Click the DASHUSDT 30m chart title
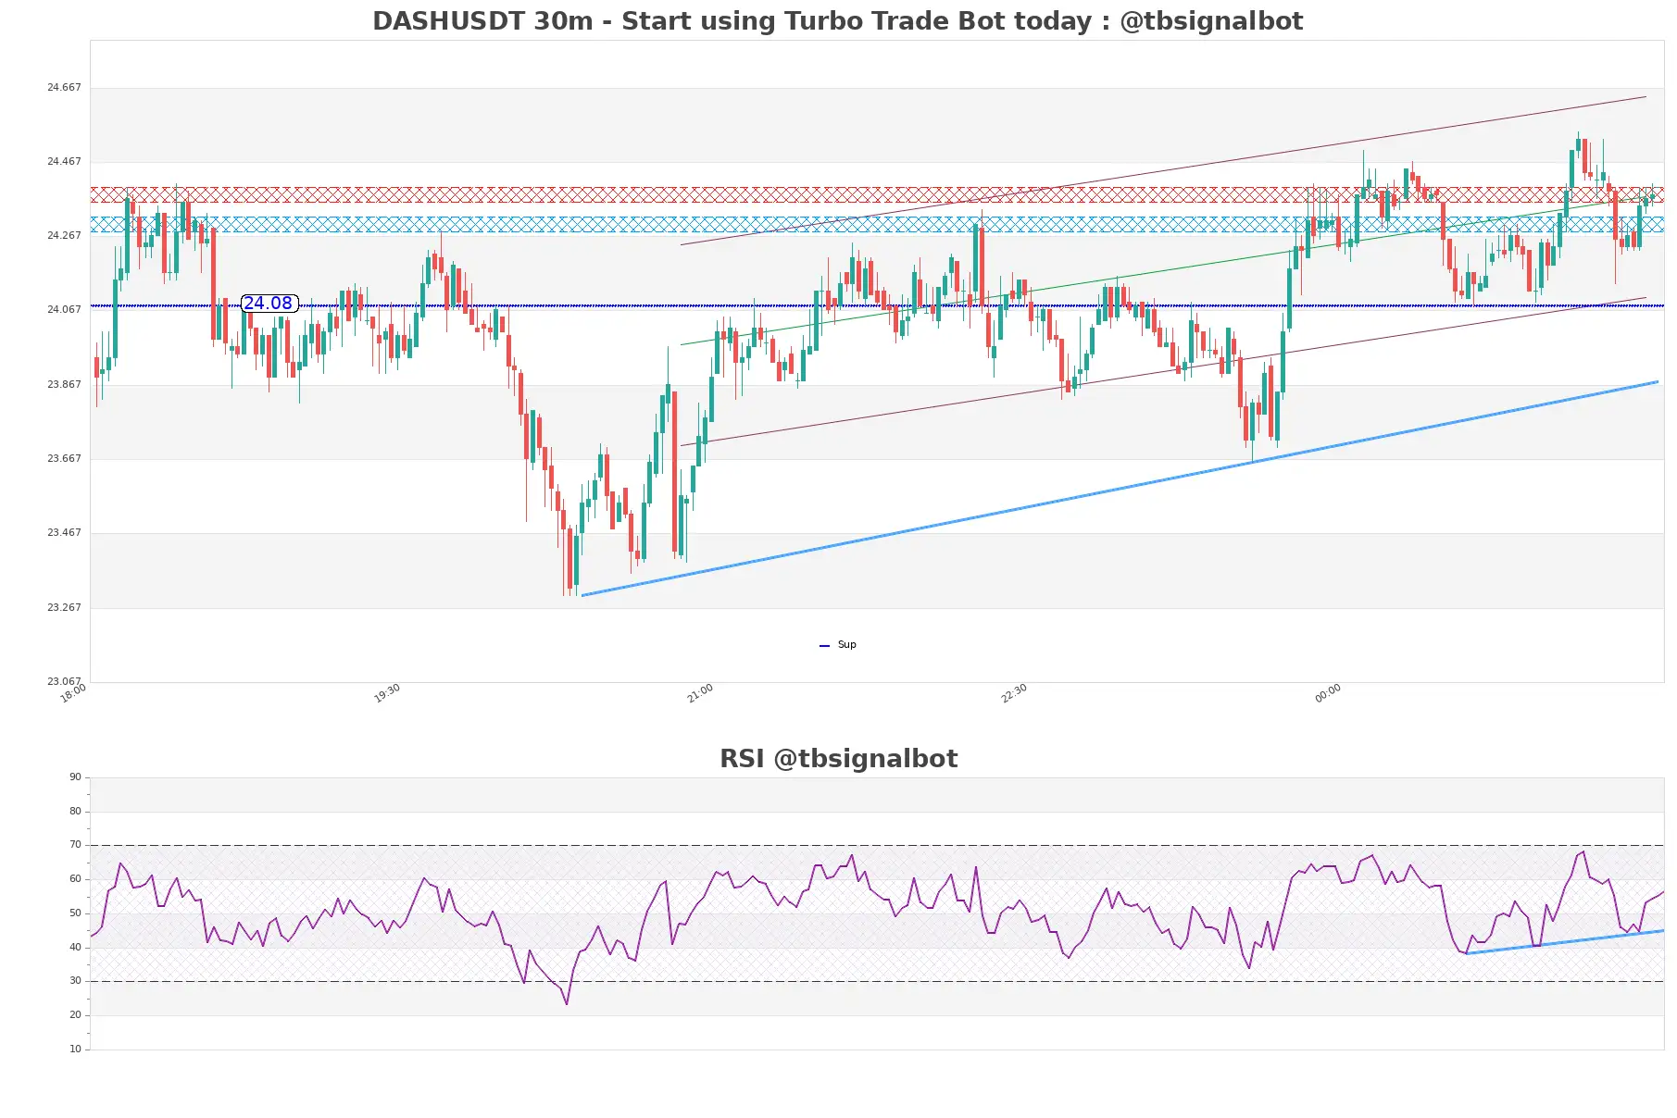Image resolution: width=1677 pixels, height=1118 pixels. point(837,21)
